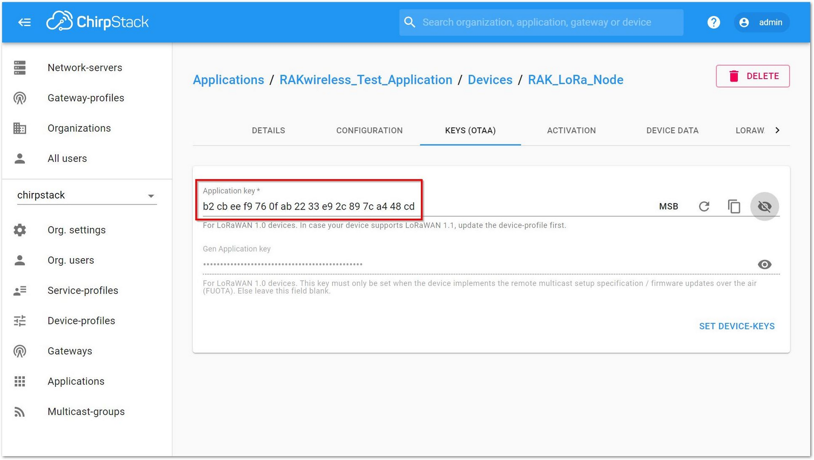The width and height of the screenshot is (814, 460).
Task: Go to Devices breadcrumb link
Action: (x=490, y=80)
